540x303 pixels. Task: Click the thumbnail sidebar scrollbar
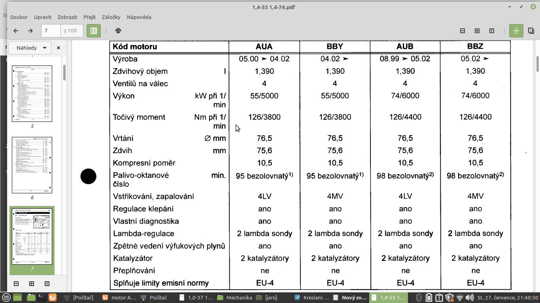[64, 73]
